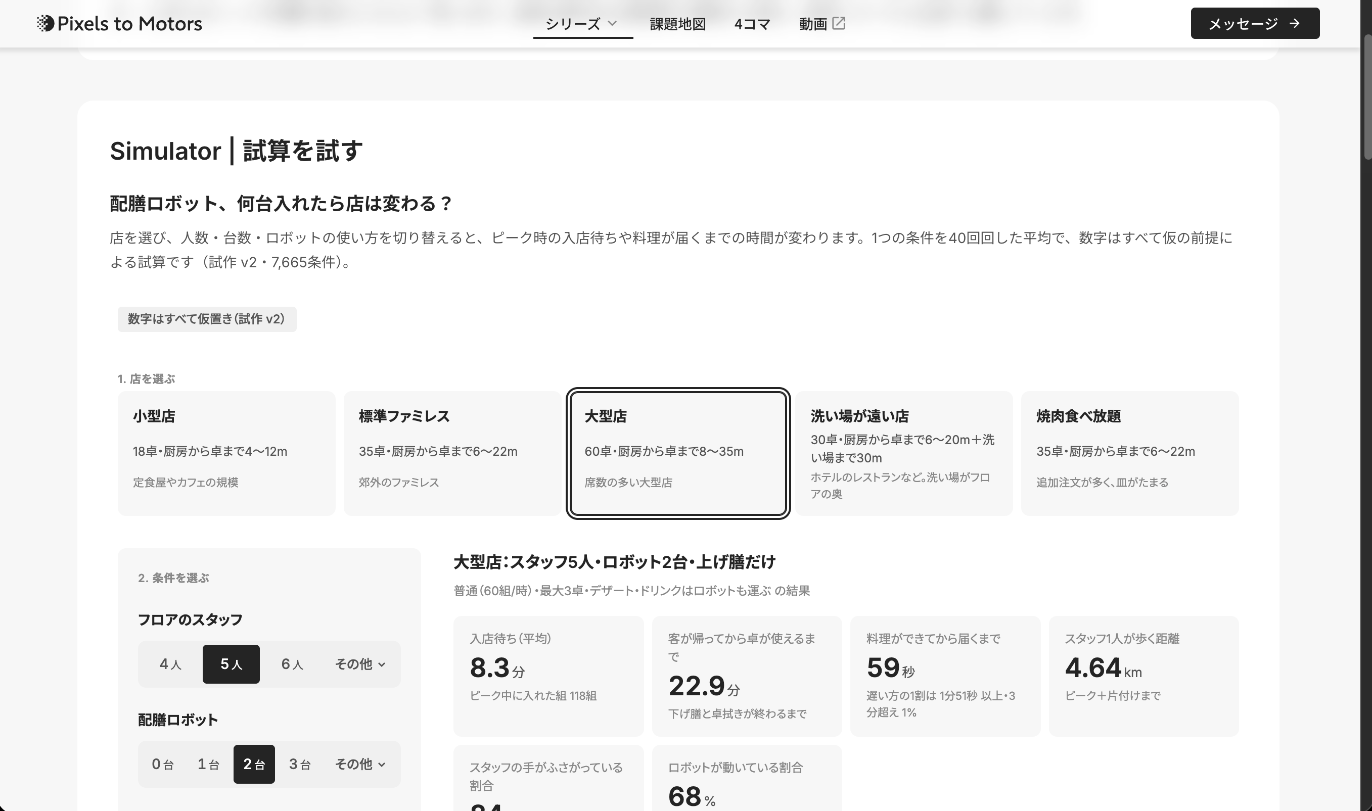Select the 焼肉食べ放題 store card

tap(1129, 453)
